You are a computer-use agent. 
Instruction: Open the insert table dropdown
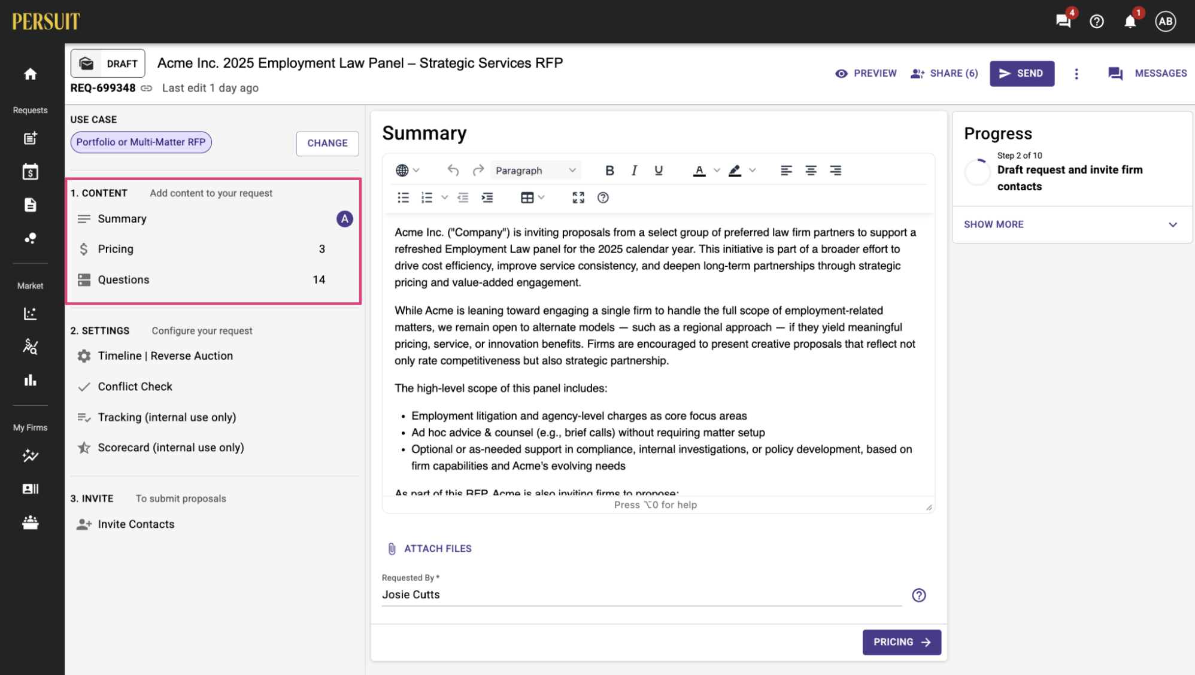(x=532, y=197)
